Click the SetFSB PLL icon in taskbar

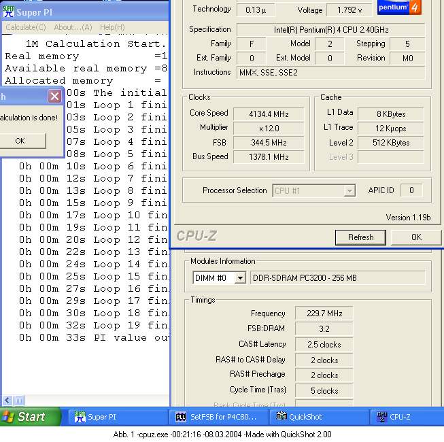181,417
